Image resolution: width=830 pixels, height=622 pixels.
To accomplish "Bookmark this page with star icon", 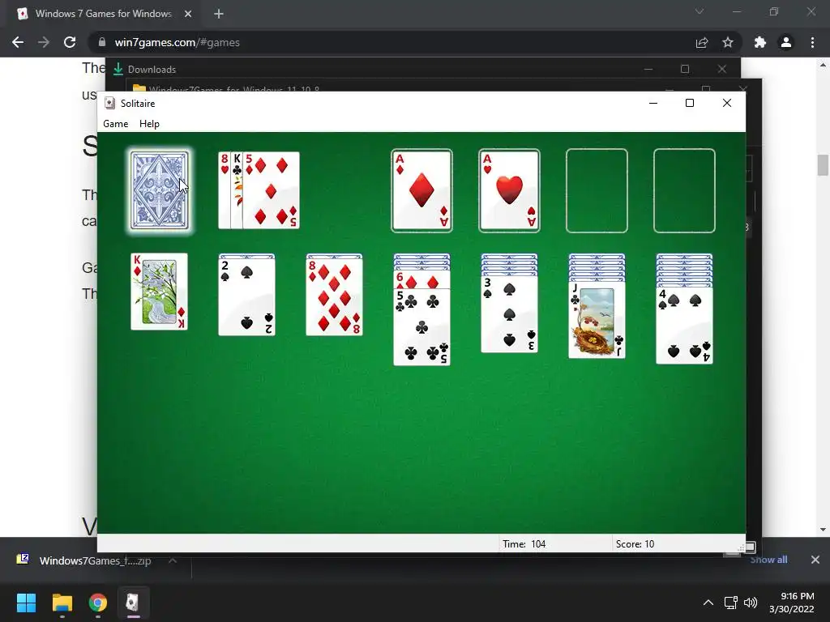I will (728, 42).
